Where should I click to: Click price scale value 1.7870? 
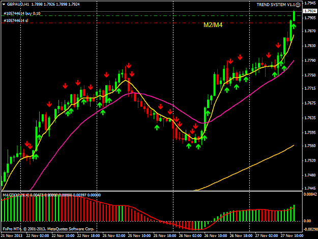[x=310, y=31]
